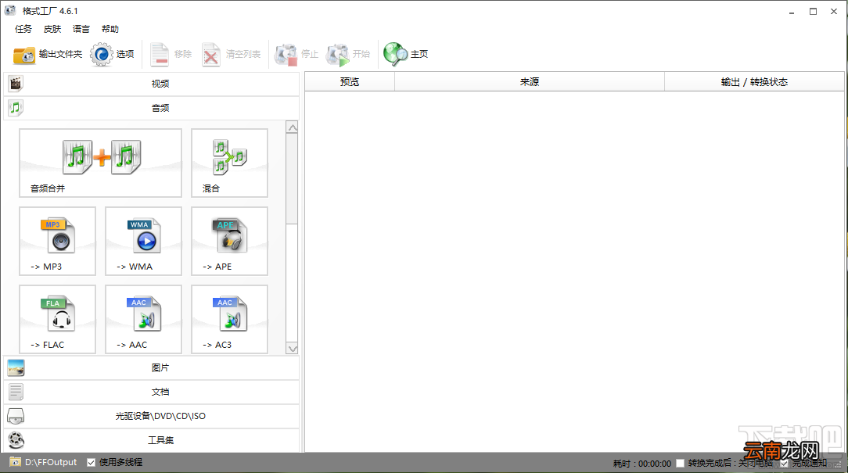
Task: Open the 任务 menu
Action: pyautogui.click(x=23, y=29)
